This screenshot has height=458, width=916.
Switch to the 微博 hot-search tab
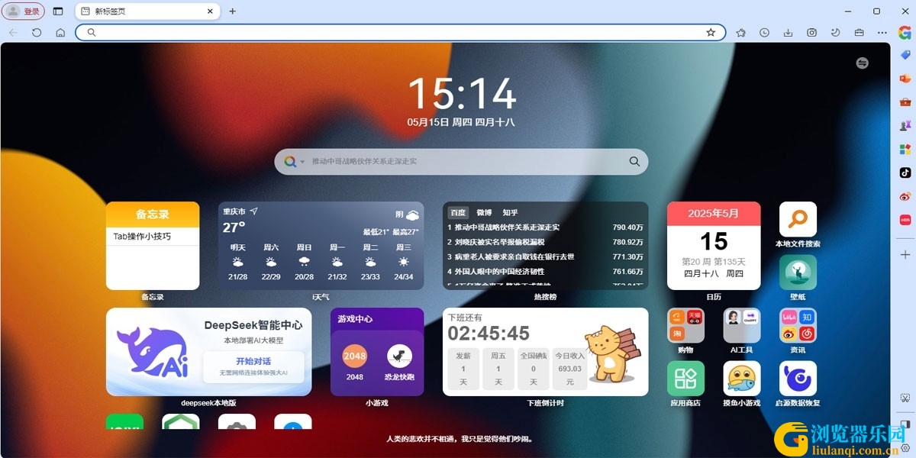coord(484,213)
